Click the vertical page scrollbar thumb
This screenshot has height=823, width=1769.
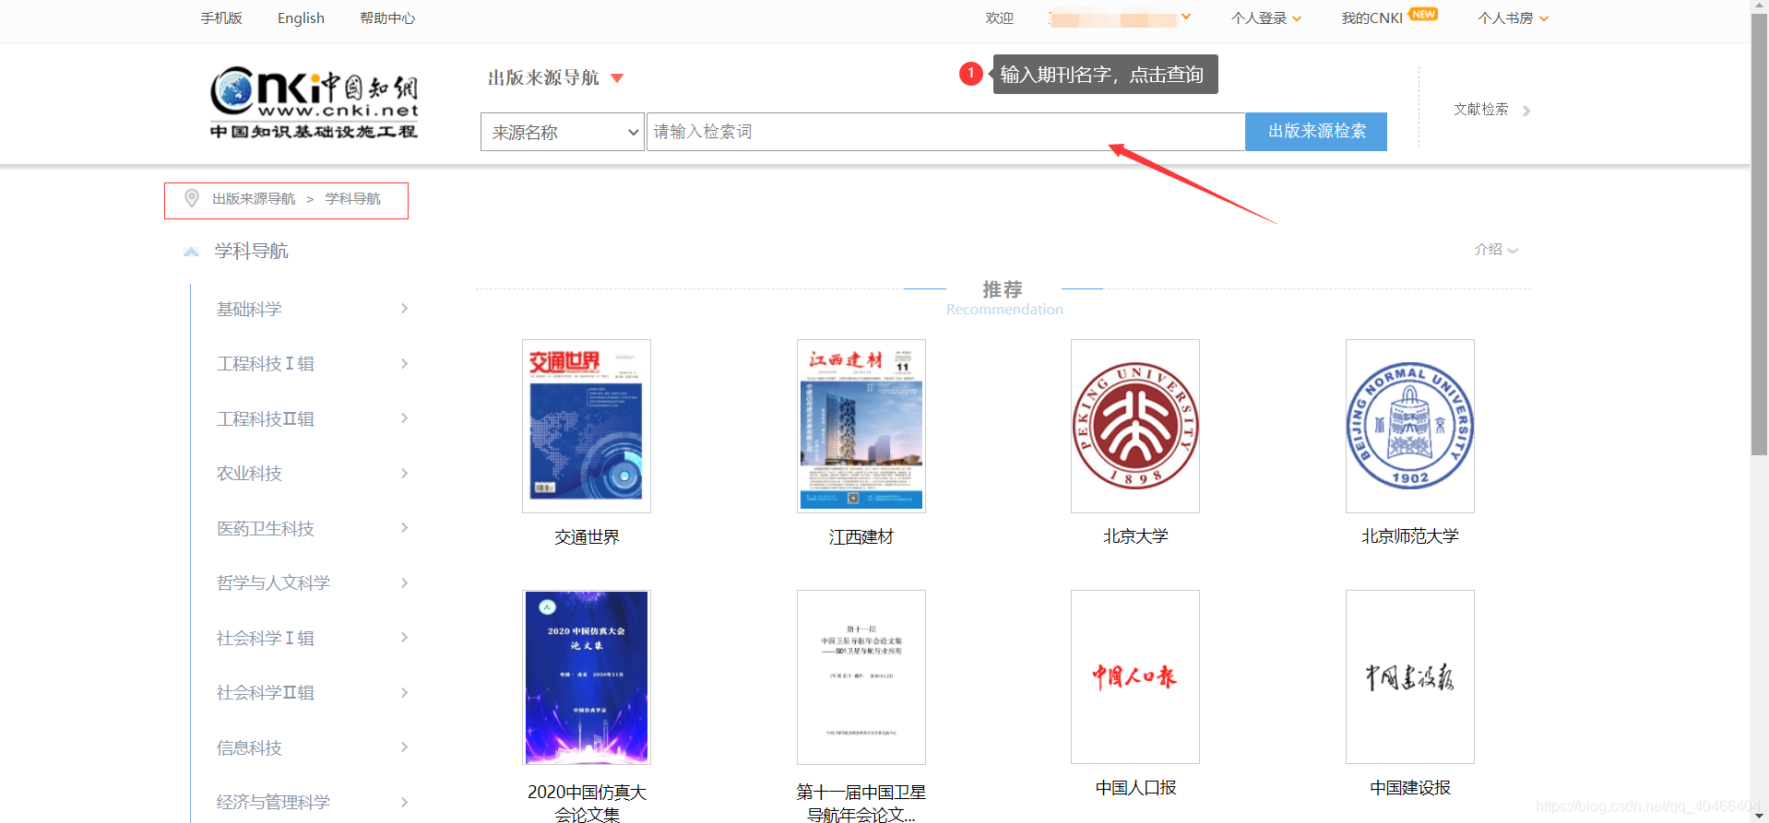(x=1759, y=235)
